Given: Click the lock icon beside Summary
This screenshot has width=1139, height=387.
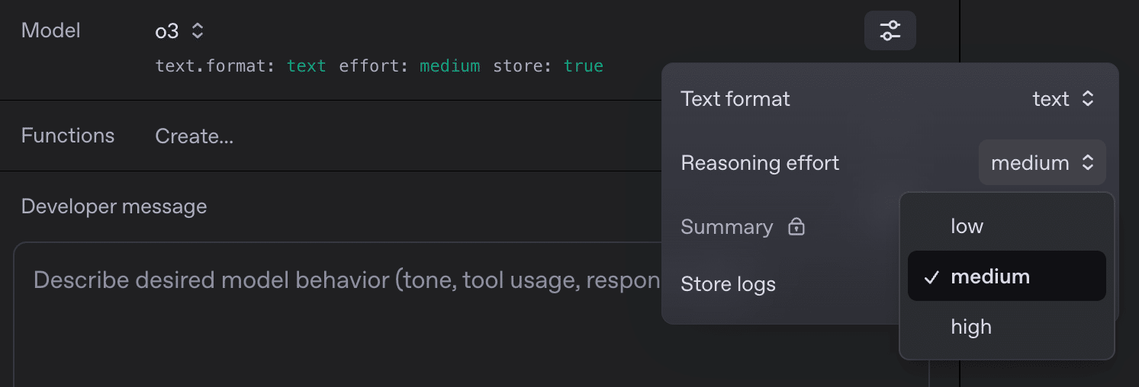Looking at the screenshot, I should click(x=796, y=227).
